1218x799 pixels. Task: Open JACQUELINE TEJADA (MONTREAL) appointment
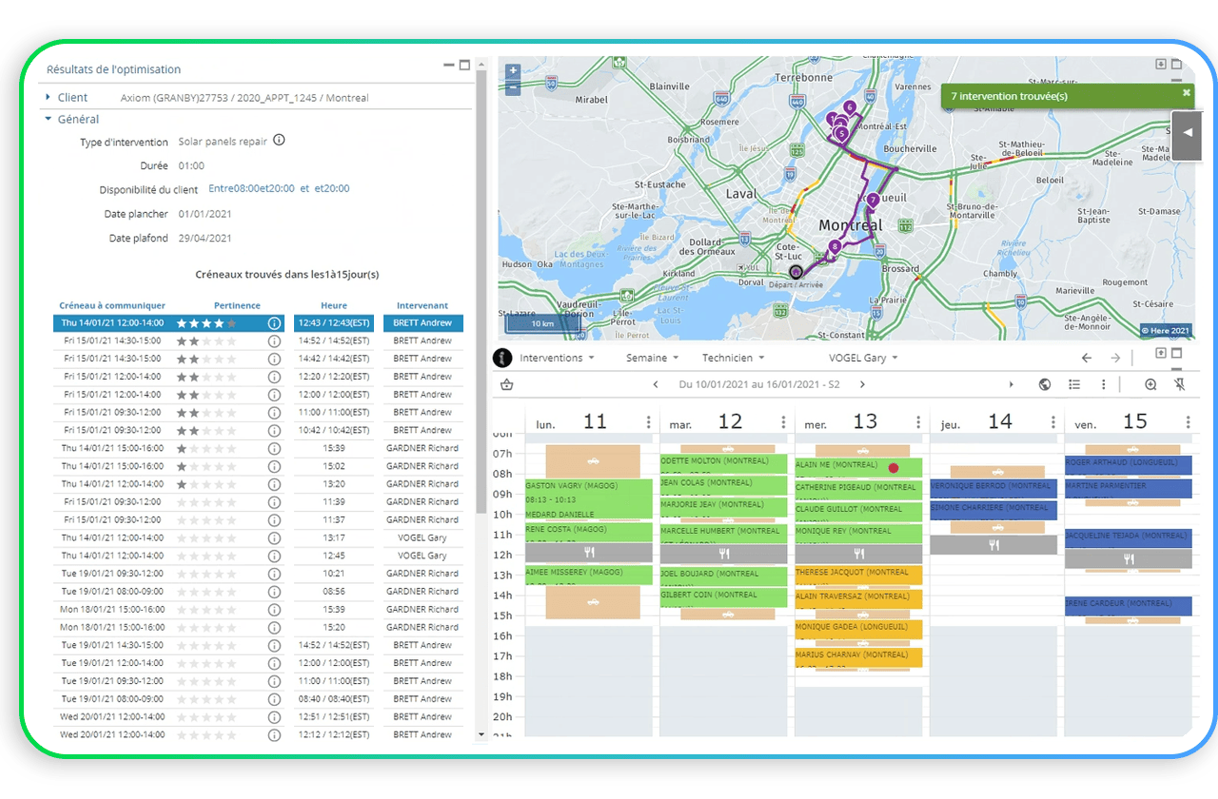tap(1129, 537)
